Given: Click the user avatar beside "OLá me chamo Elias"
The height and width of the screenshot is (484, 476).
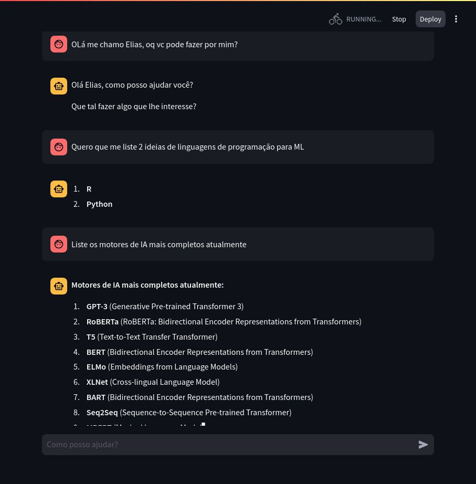Looking at the screenshot, I should tap(59, 44).
